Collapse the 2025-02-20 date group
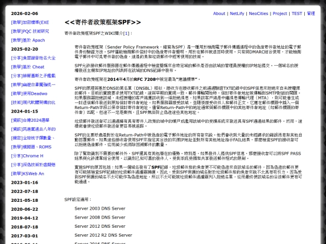The height and width of the screenshot is (244, 326). [25, 49]
